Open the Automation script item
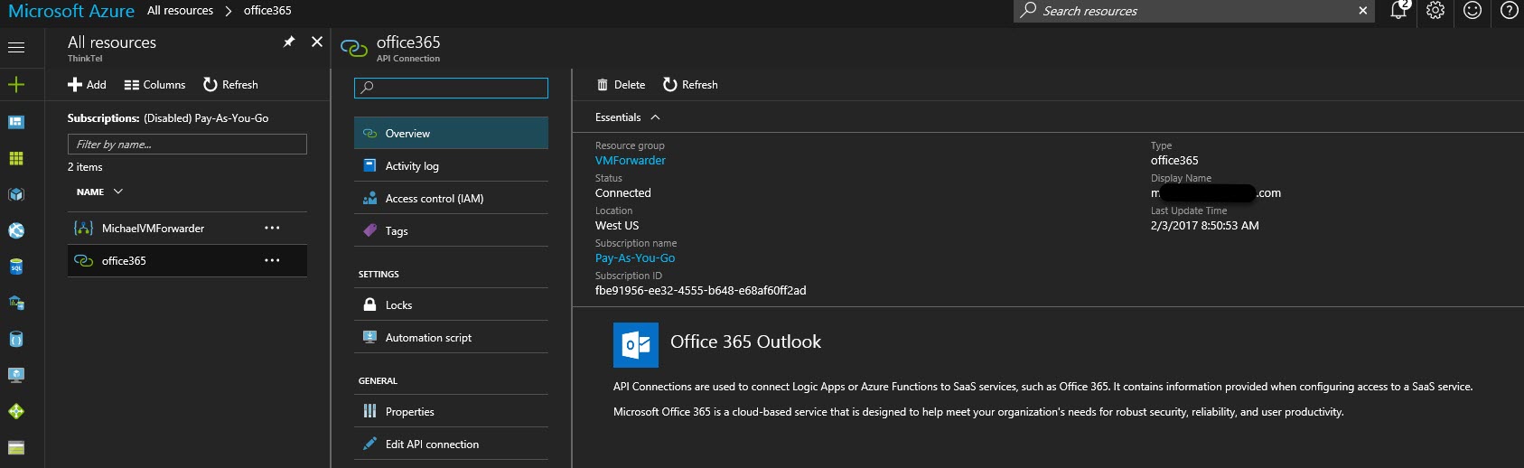Image resolution: width=1524 pixels, height=468 pixels. click(x=451, y=338)
